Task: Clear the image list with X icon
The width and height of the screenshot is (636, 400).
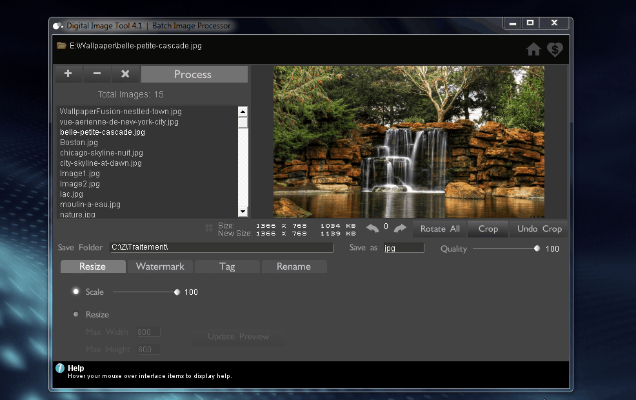Action: [x=125, y=74]
